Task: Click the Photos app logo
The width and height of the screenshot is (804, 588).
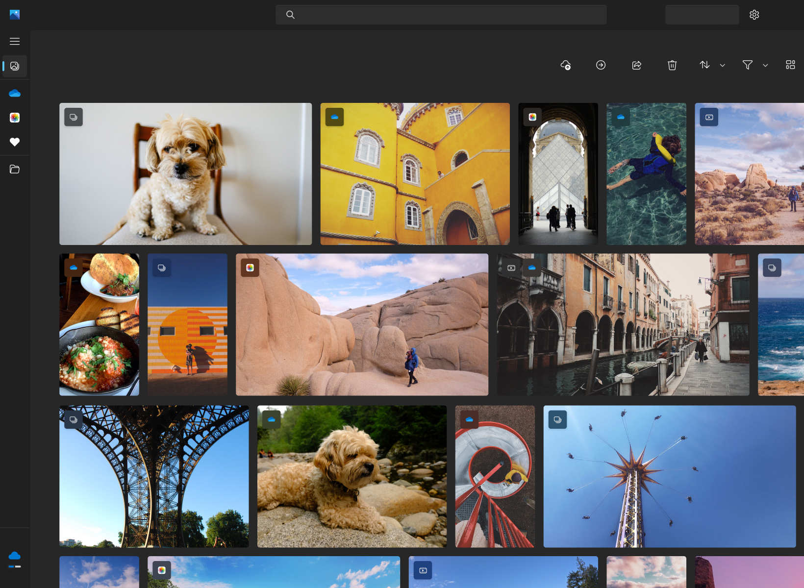Action: click(15, 15)
